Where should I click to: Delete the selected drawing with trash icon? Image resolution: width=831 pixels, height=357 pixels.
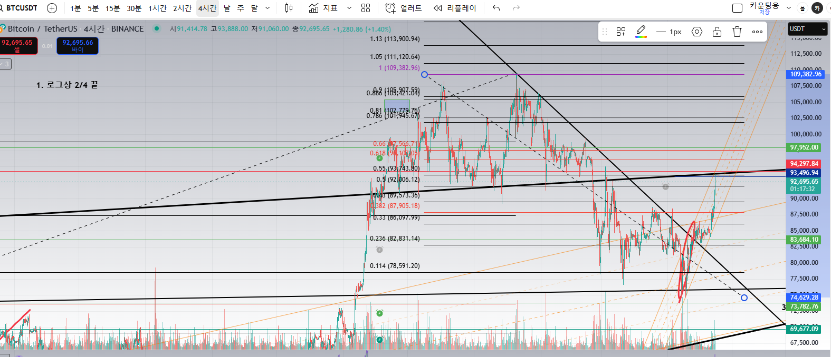coord(737,32)
